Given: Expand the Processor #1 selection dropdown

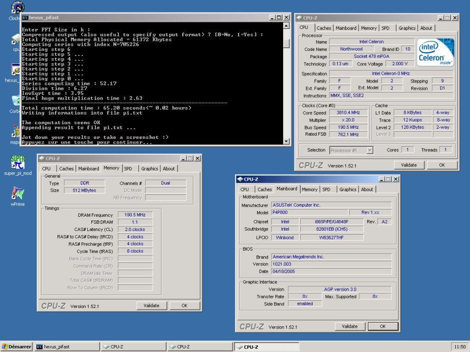Looking at the screenshot, I should click(x=370, y=150).
